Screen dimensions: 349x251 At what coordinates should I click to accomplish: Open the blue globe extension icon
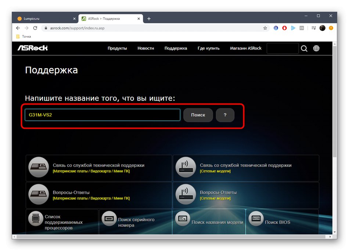(x=276, y=28)
